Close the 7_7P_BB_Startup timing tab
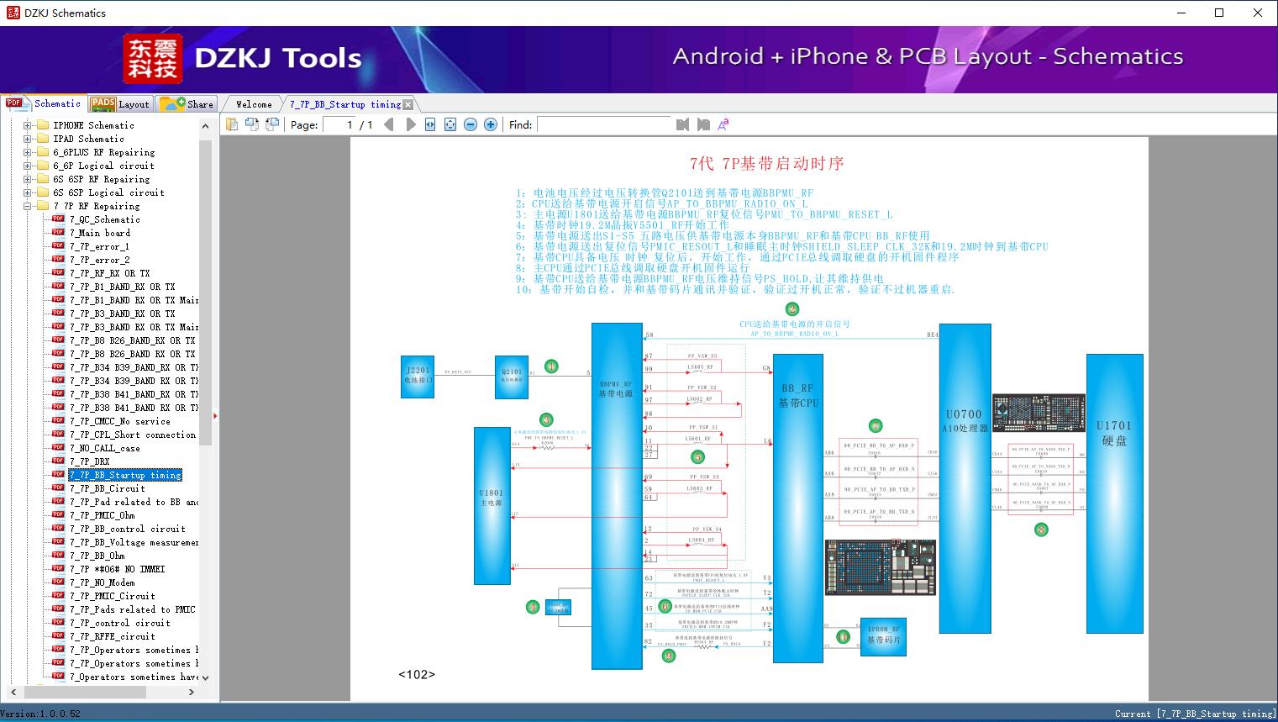 pos(408,105)
